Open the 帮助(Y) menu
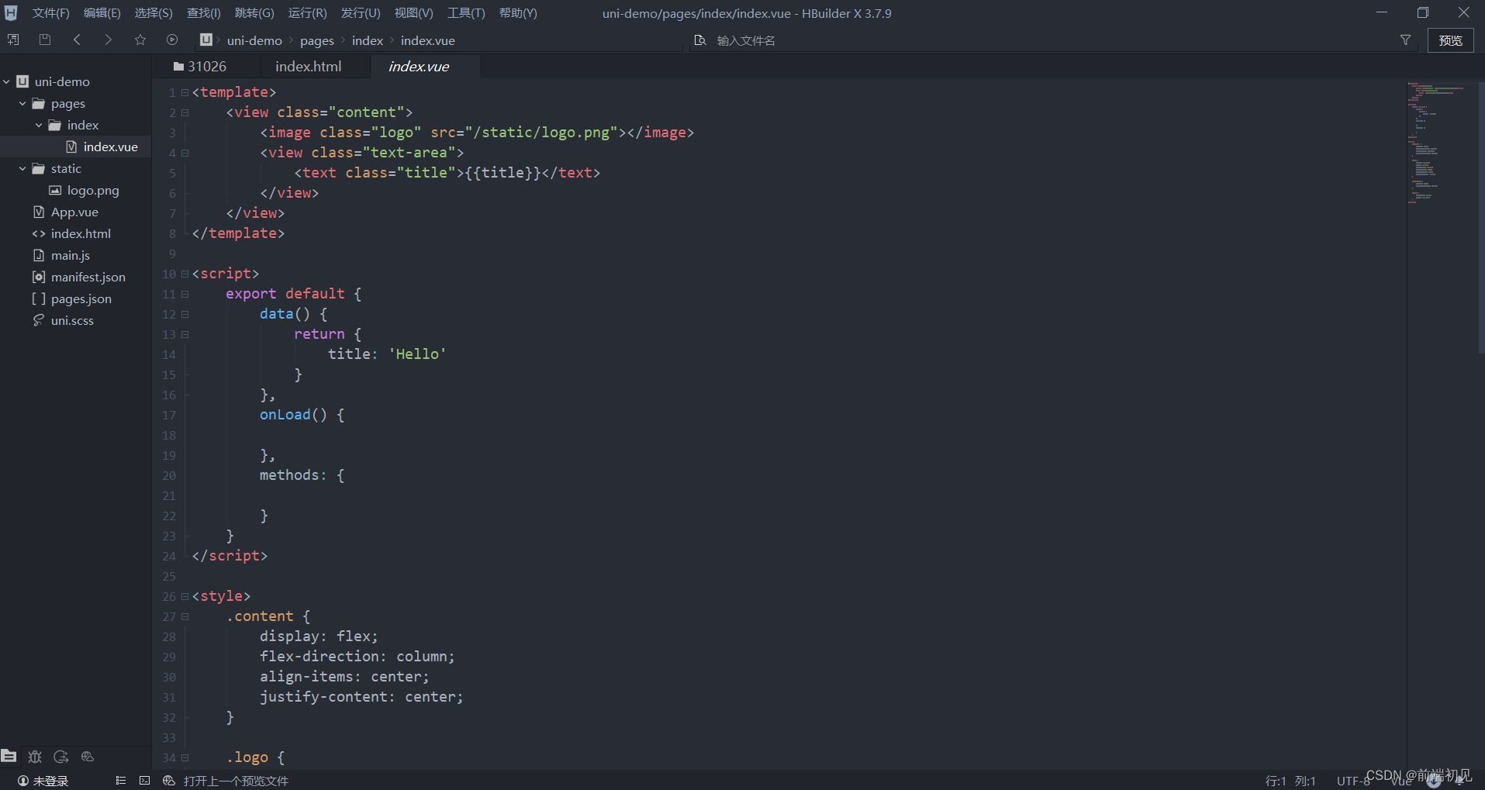 (518, 13)
